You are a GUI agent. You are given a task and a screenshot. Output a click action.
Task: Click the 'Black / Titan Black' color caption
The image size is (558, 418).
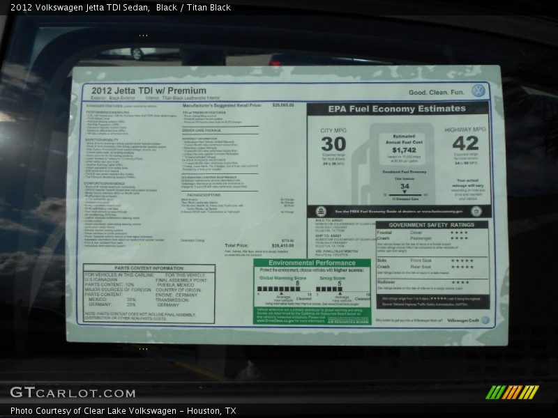[x=194, y=8]
